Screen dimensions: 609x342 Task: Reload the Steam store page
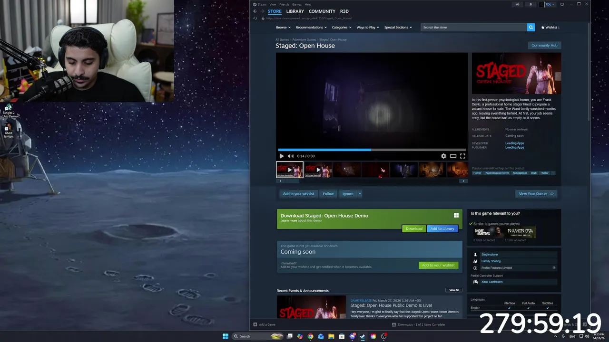(255, 18)
